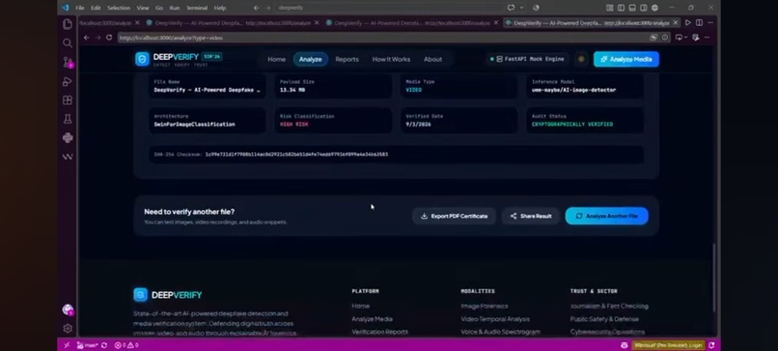Open the Source Control view icon
The width and height of the screenshot is (778, 351).
coord(68,63)
